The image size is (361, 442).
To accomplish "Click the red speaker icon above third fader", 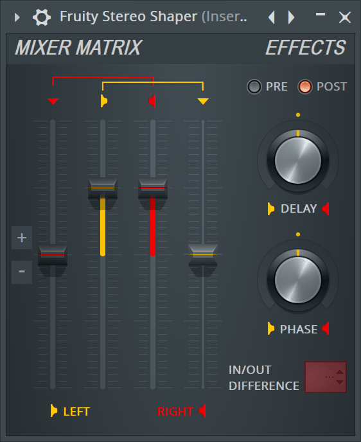I will (152, 101).
